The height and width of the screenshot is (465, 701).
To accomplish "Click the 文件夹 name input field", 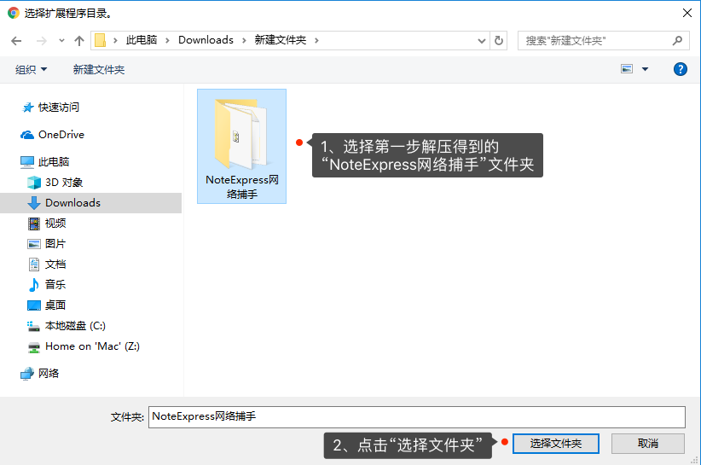I will (417, 416).
